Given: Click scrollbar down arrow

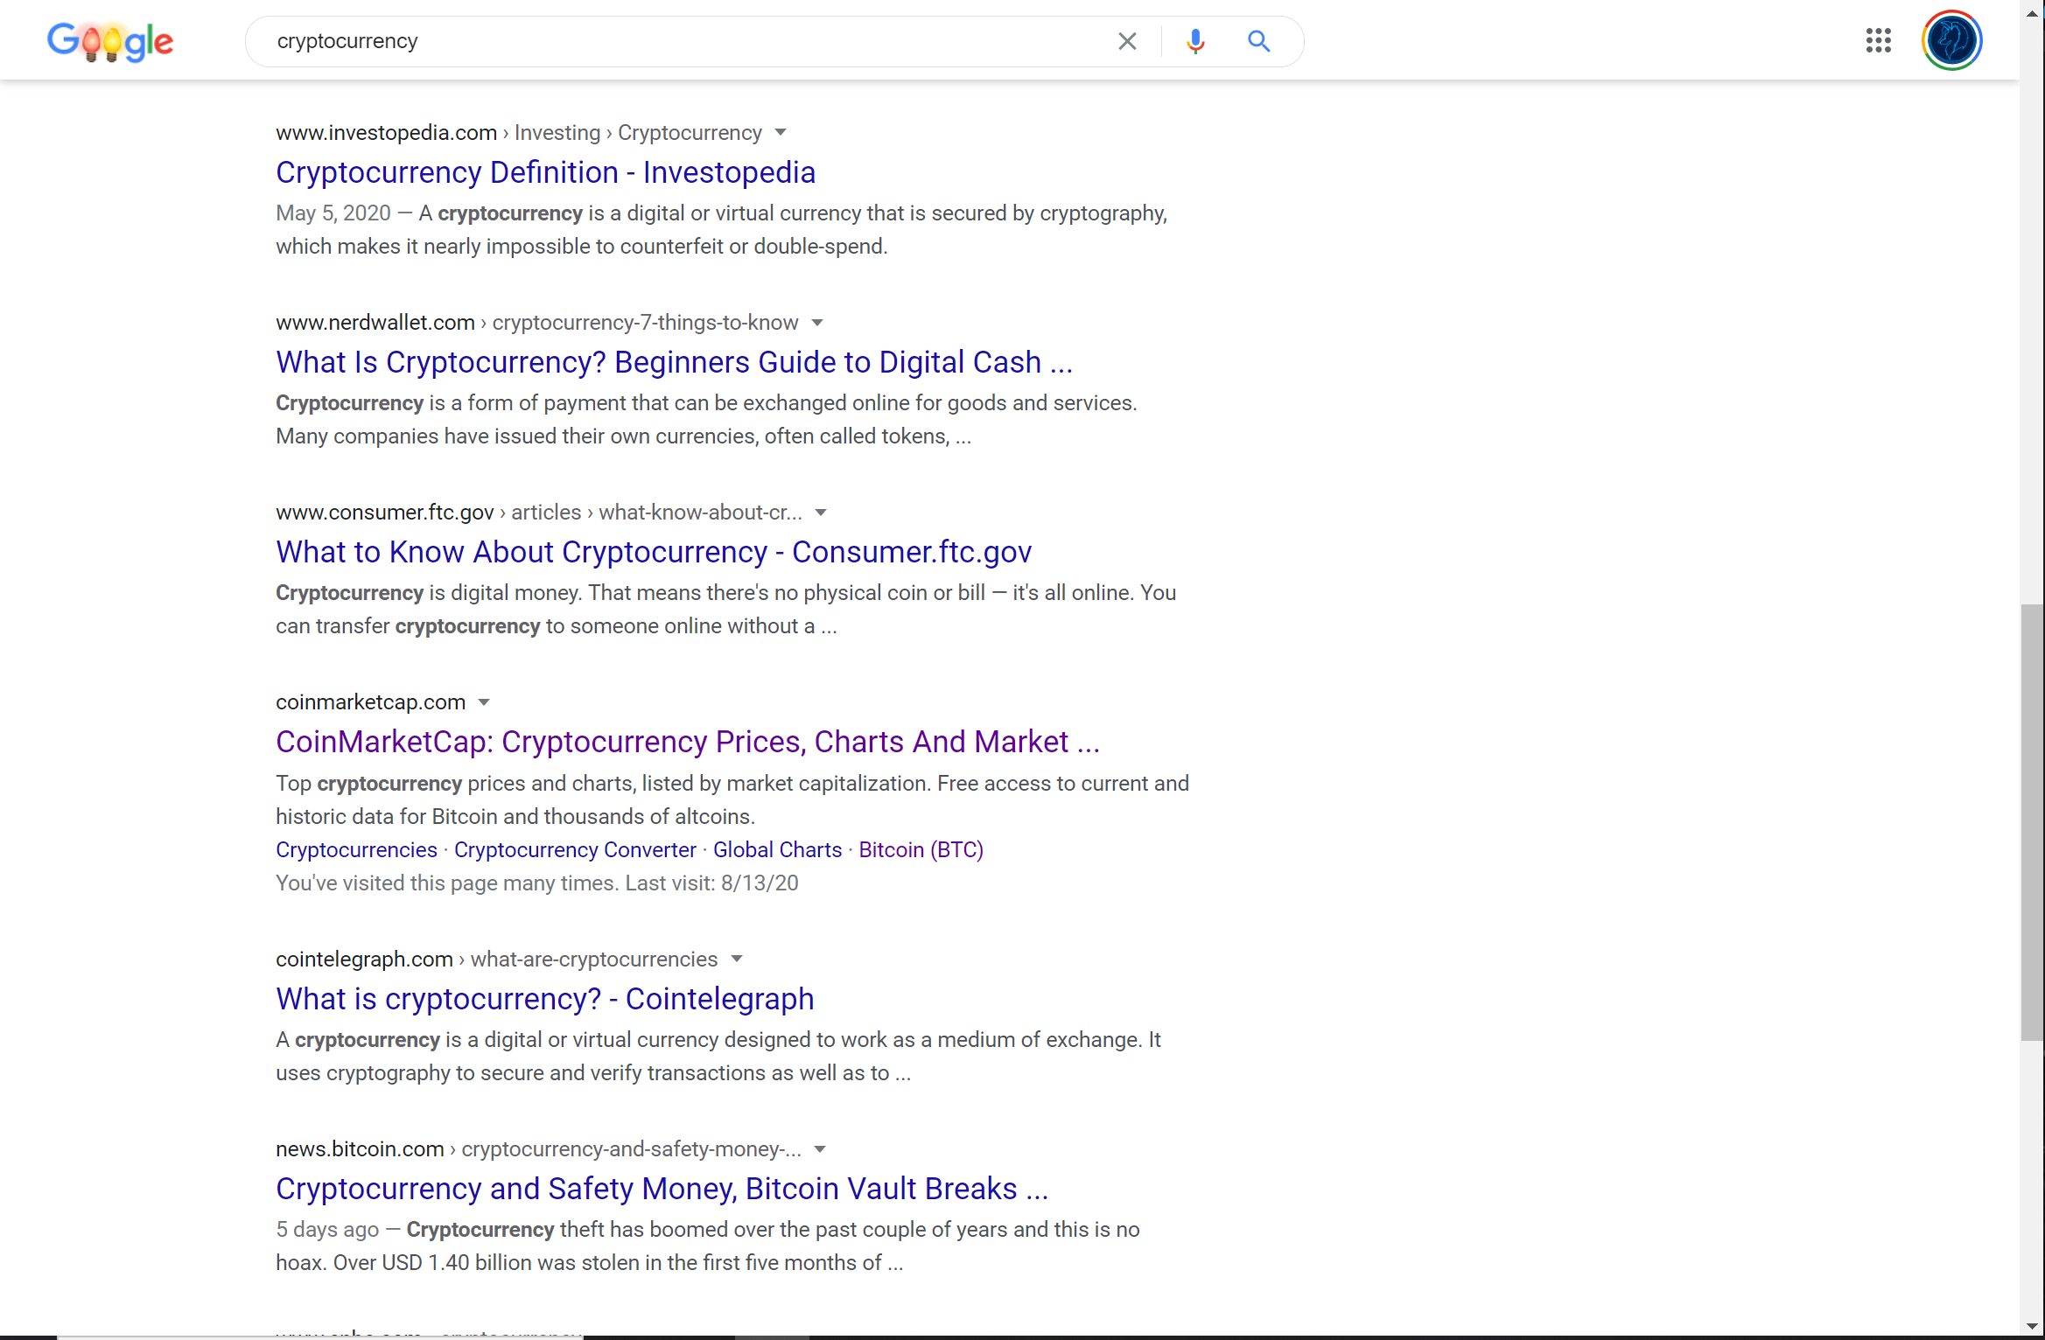Looking at the screenshot, I should (x=2032, y=1327).
